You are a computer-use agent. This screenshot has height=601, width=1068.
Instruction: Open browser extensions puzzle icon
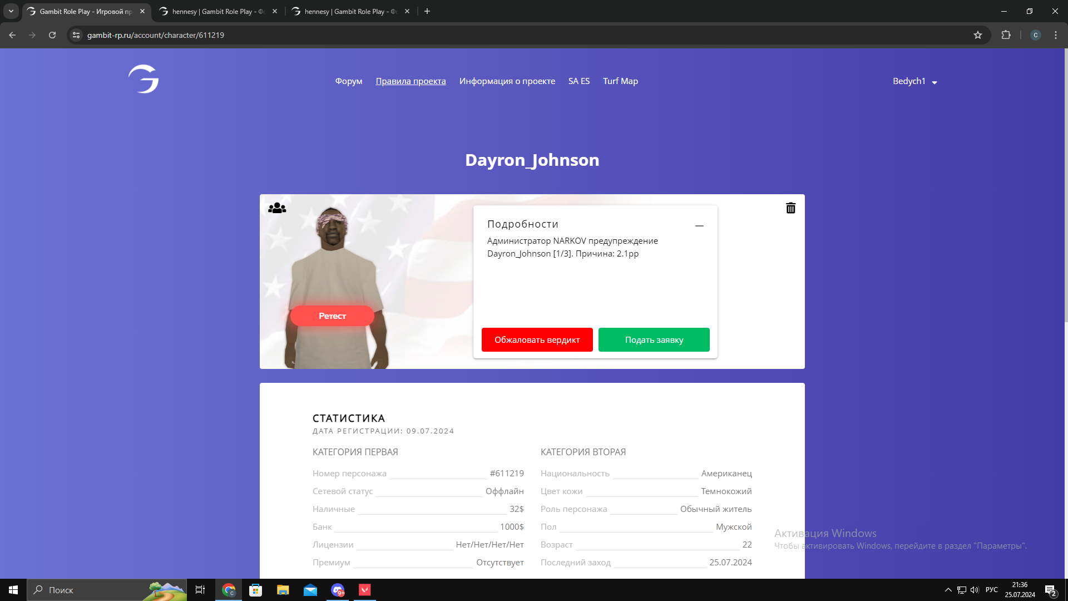coord(1006,35)
